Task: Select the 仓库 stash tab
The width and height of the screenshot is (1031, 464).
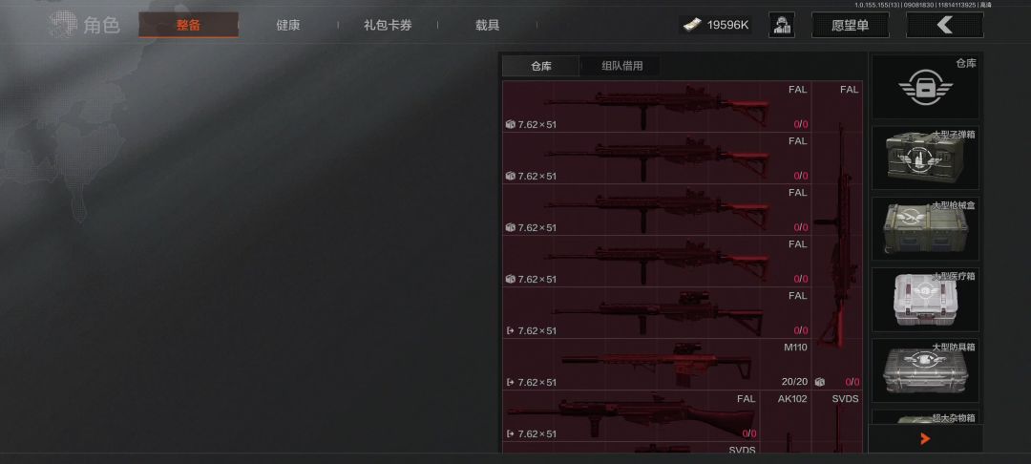Action: 541,66
